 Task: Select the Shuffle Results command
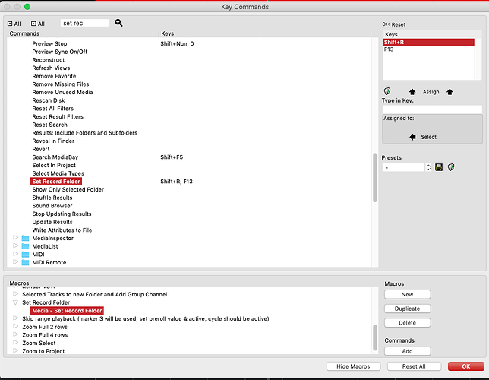(x=52, y=198)
